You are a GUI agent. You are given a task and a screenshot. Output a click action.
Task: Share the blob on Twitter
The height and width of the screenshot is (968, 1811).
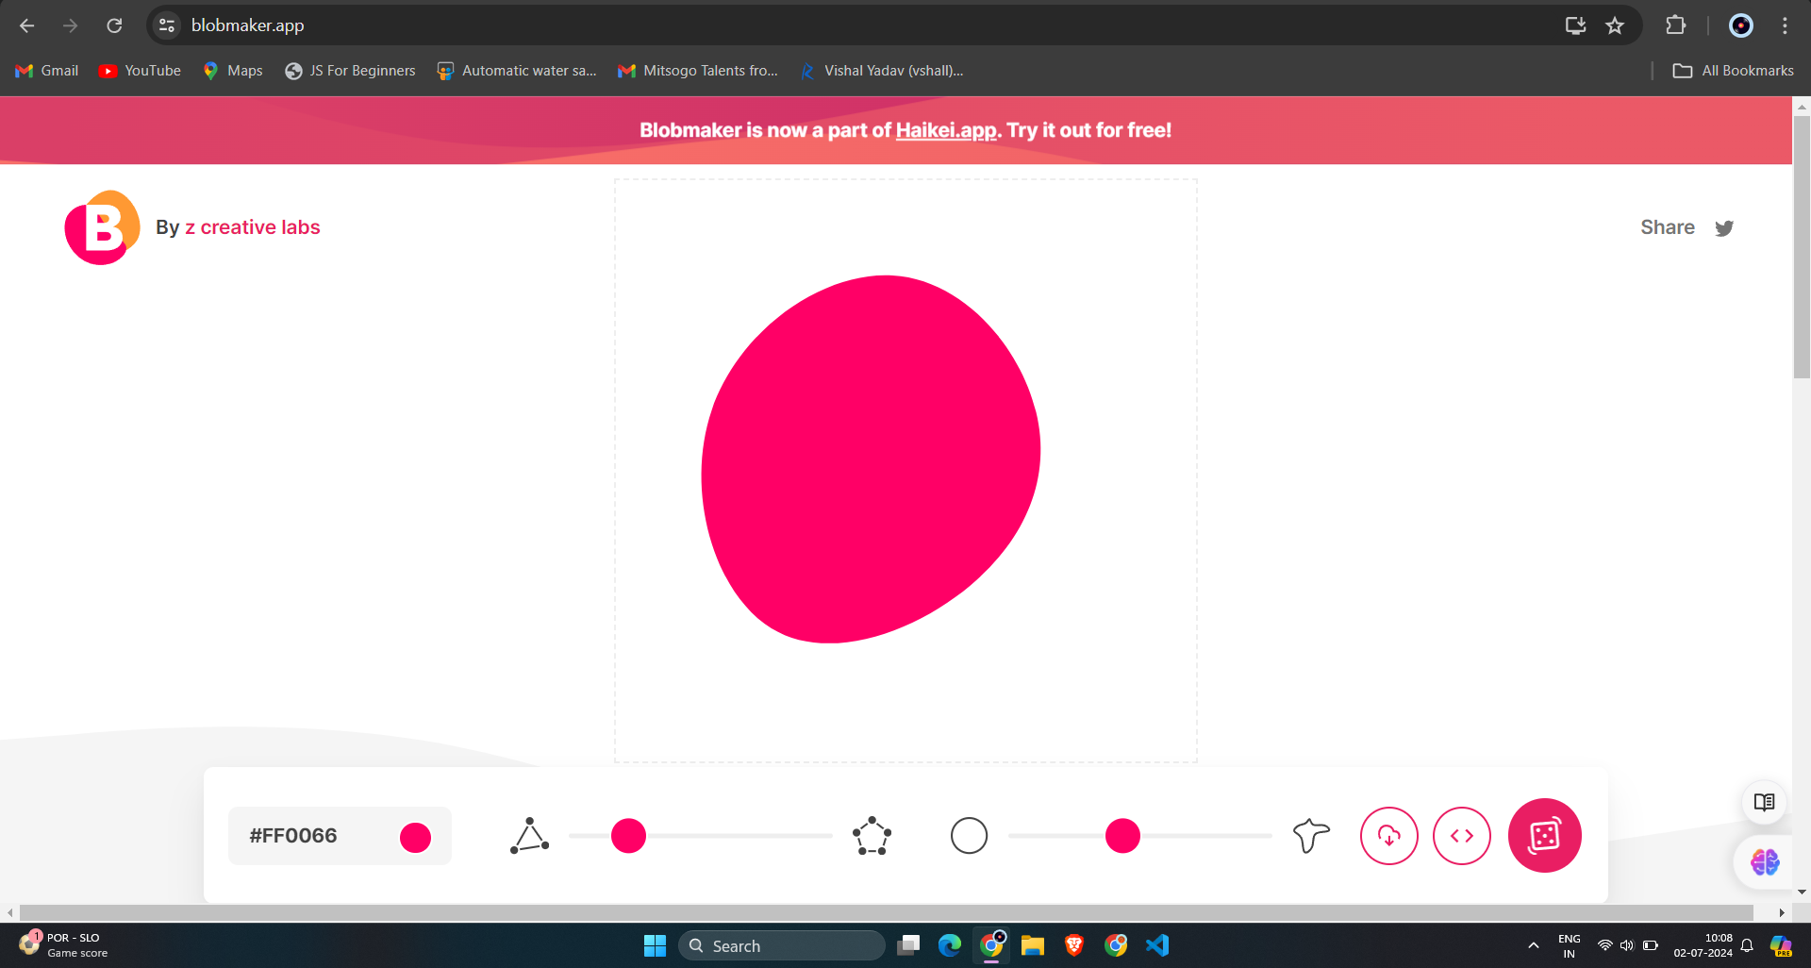tap(1724, 227)
